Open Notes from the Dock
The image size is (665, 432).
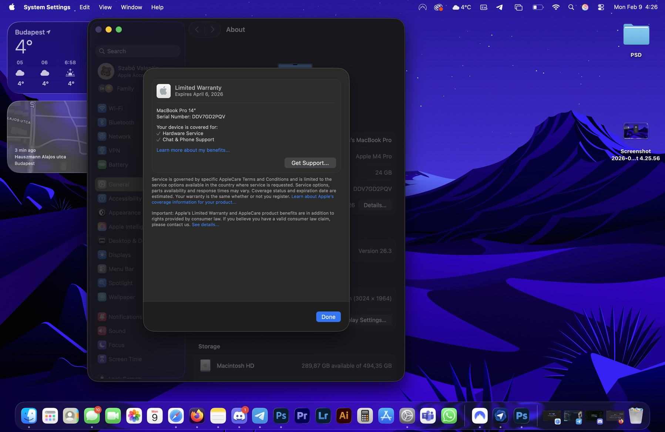click(218, 416)
